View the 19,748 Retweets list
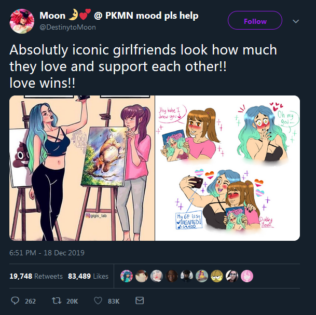This screenshot has height=315, width=316. (x=36, y=276)
